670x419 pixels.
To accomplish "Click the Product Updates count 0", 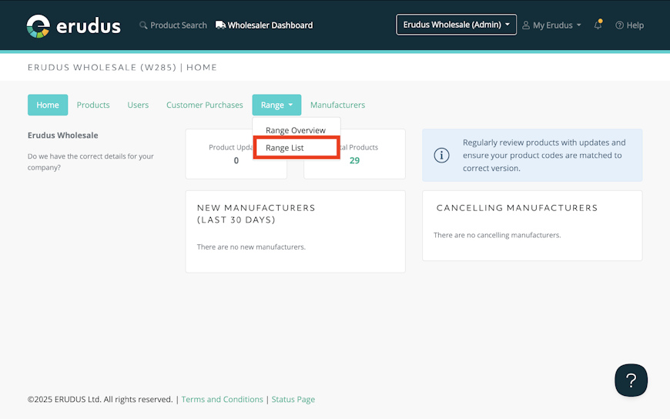I will (x=236, y=161).
